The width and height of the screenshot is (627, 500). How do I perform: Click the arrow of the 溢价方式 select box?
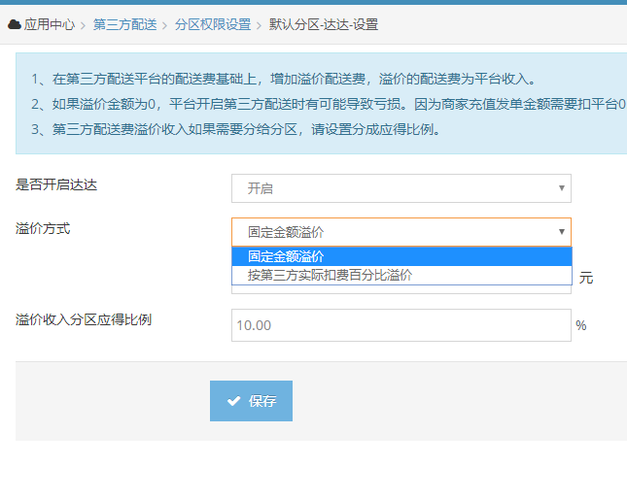pos(561,232)
